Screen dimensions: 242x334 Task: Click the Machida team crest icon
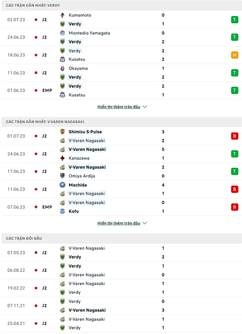(x=62, y=185)
